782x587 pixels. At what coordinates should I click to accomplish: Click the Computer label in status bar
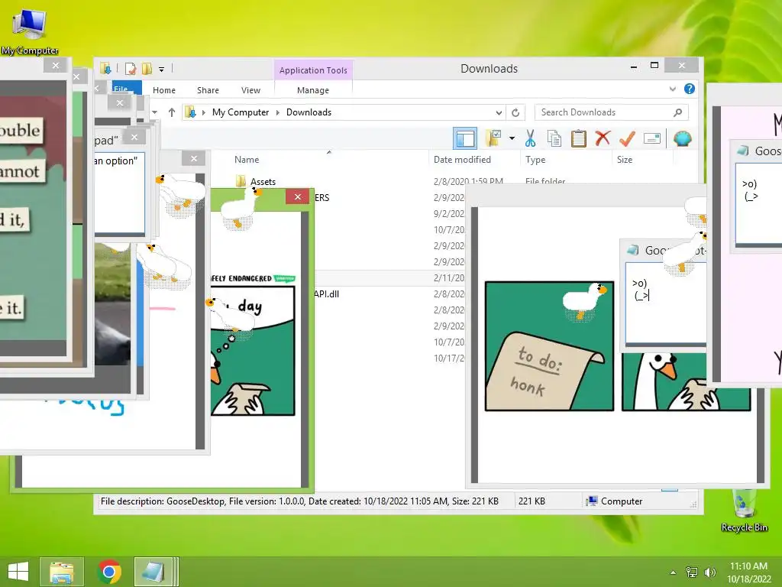click(622, 501)
